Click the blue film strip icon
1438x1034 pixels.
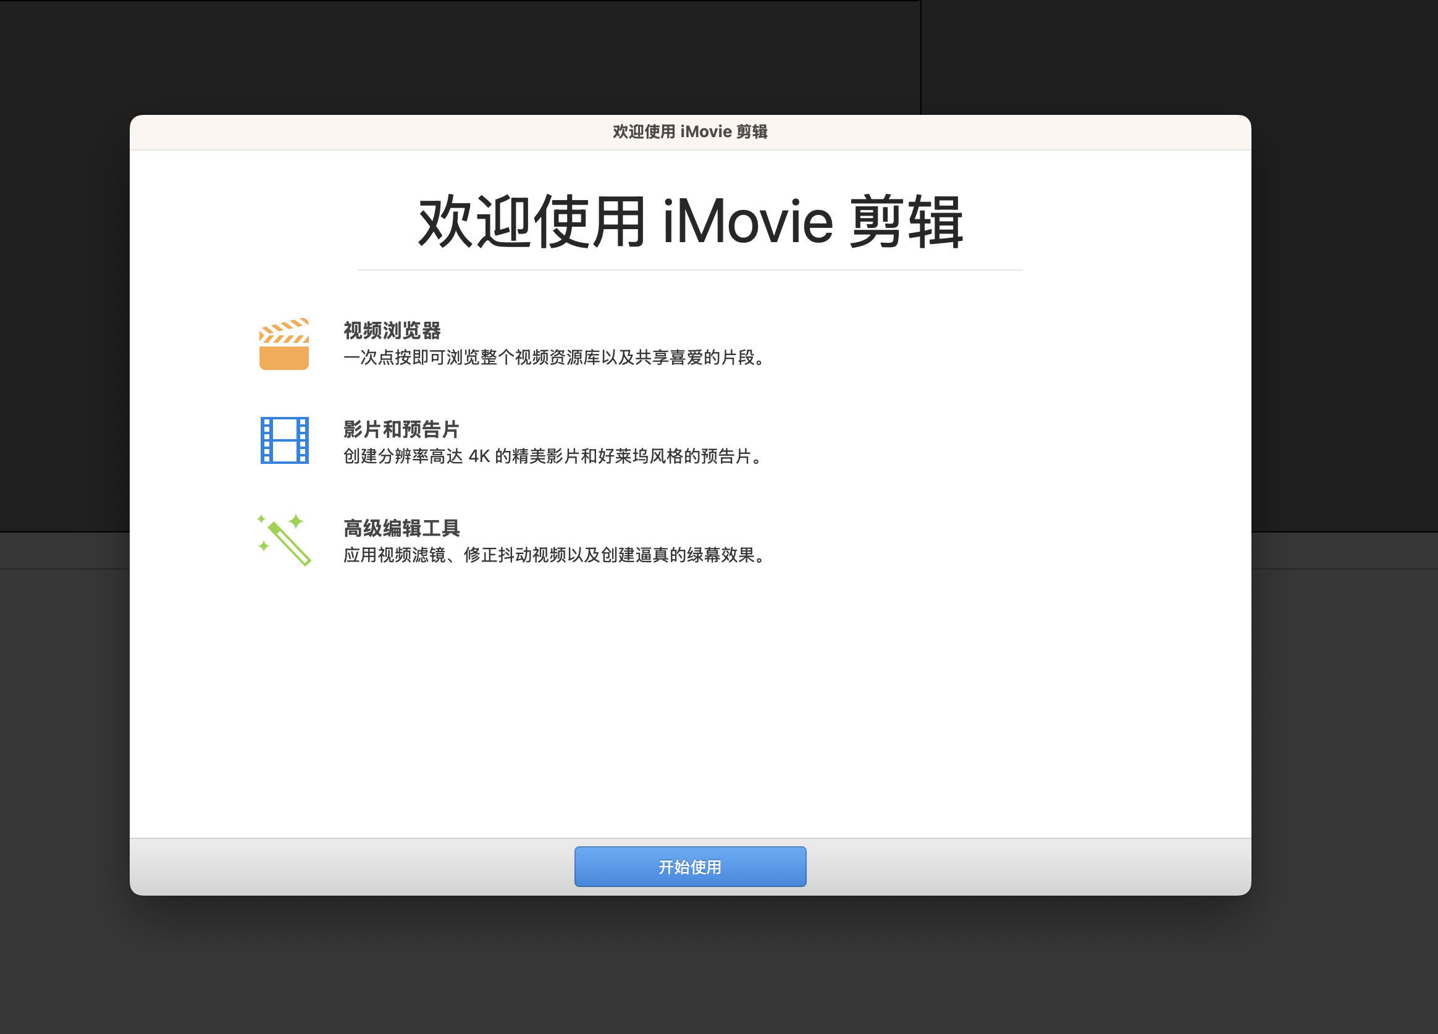point(284,440)
